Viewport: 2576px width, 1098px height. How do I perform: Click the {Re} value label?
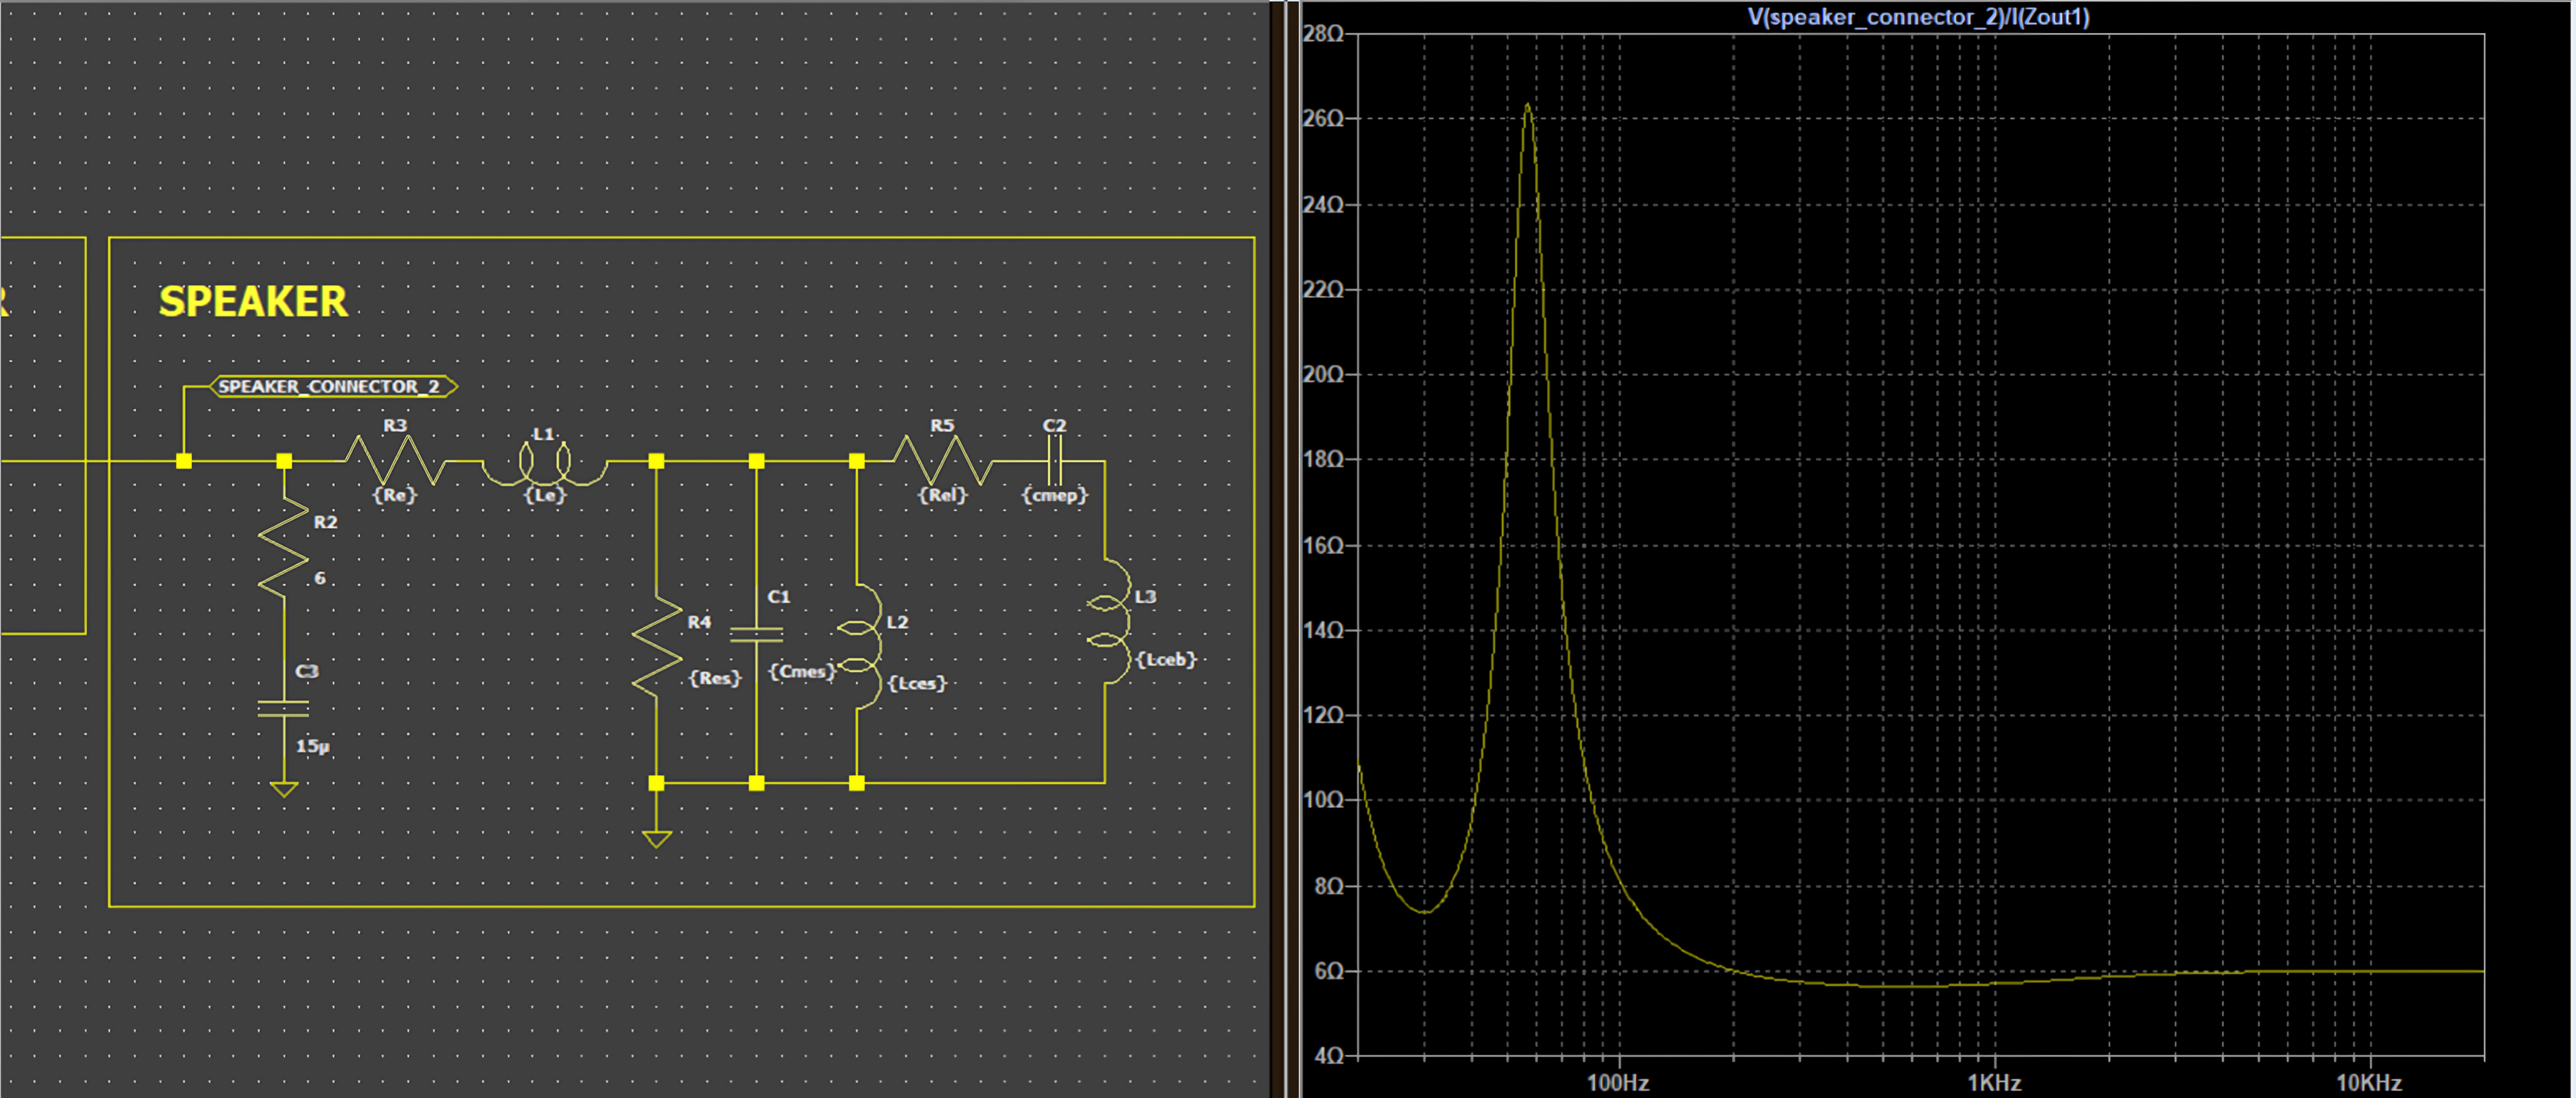coord(394,495)
